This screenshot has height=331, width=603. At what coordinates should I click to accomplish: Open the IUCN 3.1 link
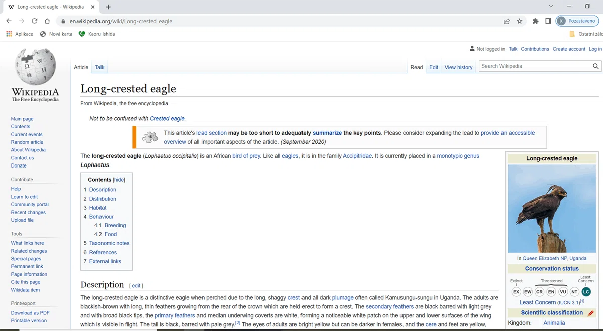[x=568, y=303]
